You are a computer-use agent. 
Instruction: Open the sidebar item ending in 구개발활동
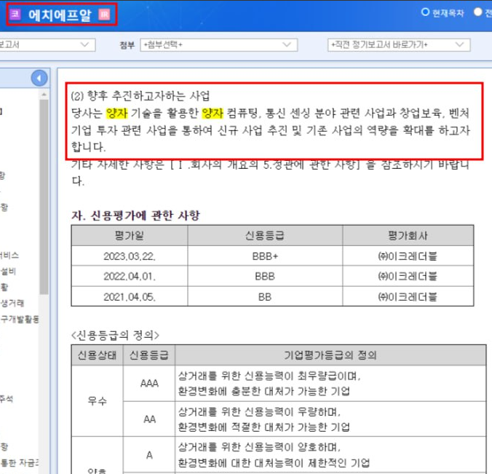coord(20,319)
